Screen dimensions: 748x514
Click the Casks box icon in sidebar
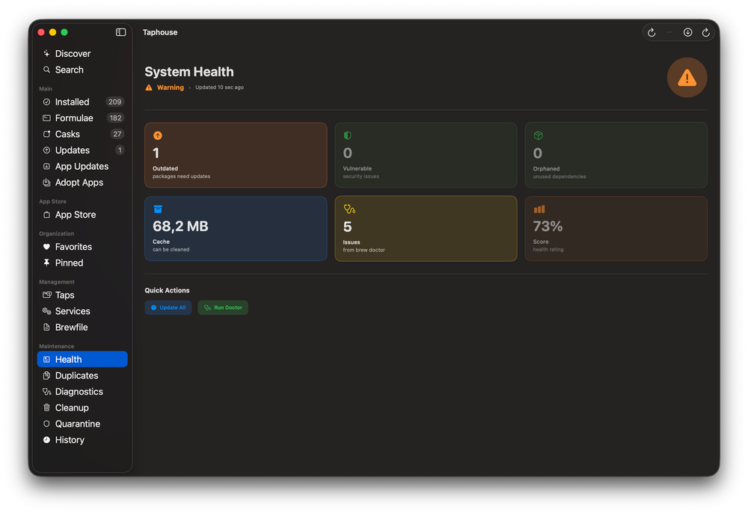pyautogui.click(x=46, y=134)
